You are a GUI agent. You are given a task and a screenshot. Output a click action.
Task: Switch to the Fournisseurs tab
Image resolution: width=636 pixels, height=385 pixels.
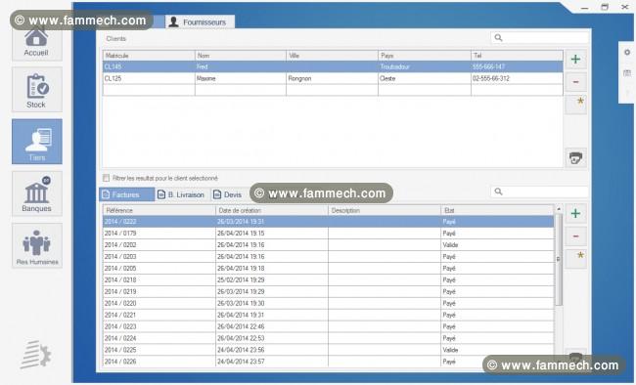[200, 21]
